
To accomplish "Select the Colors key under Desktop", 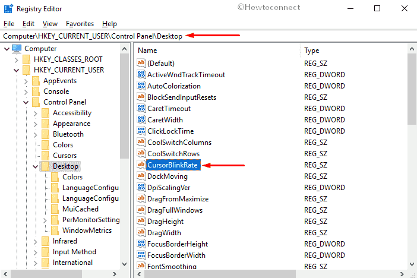I will coord(72,177).
